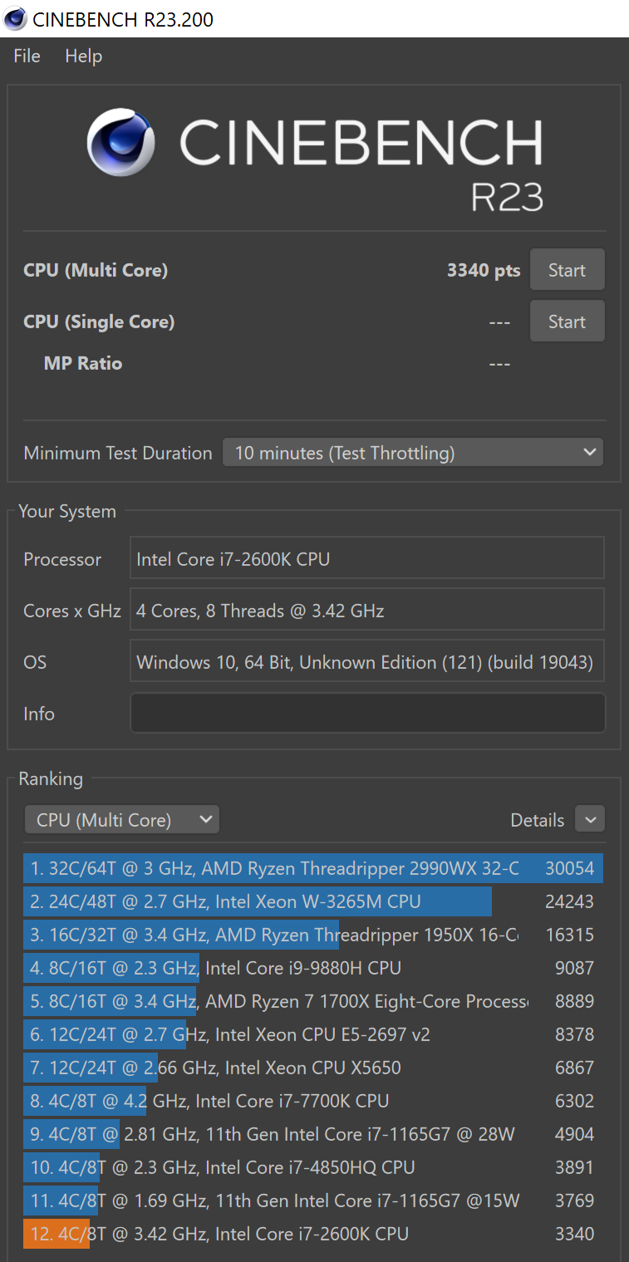Select ranking row Intel Core i7-7700K

click(x=313, y=1101)
